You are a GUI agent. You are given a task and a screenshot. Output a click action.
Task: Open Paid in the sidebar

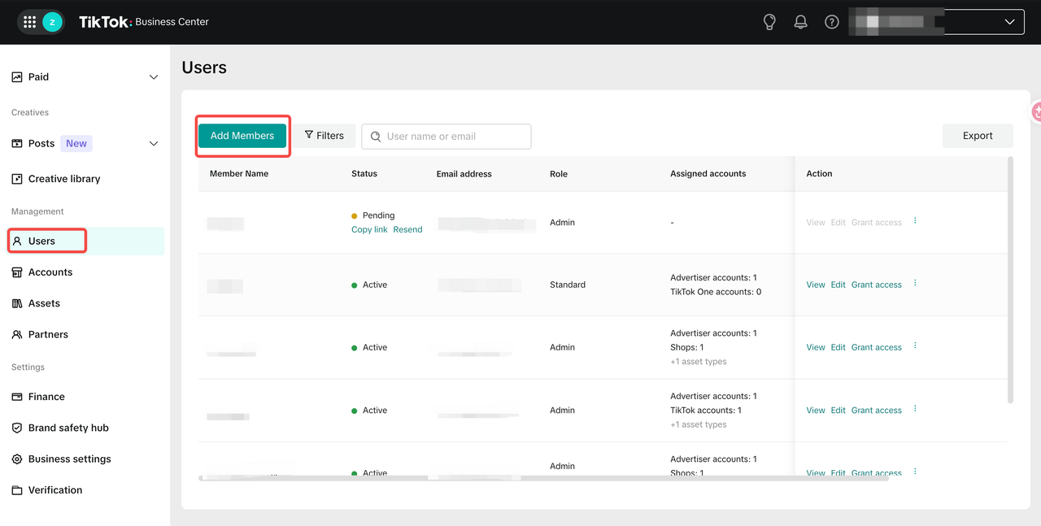point(38,76)
